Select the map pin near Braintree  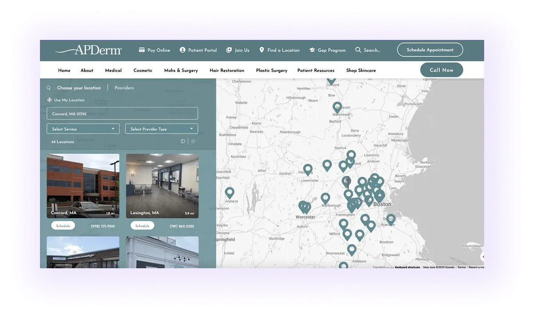pos(390,219)
